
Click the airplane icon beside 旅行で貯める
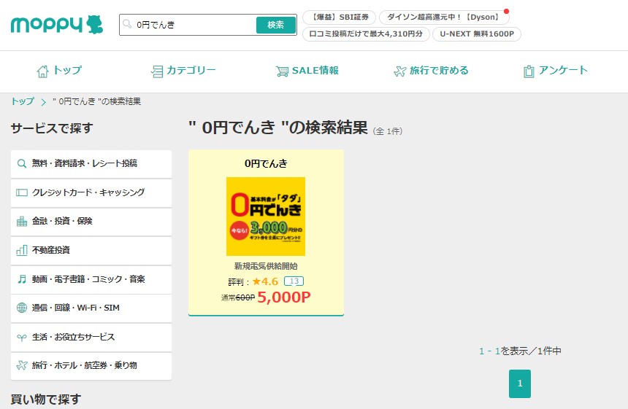point(399,71)
